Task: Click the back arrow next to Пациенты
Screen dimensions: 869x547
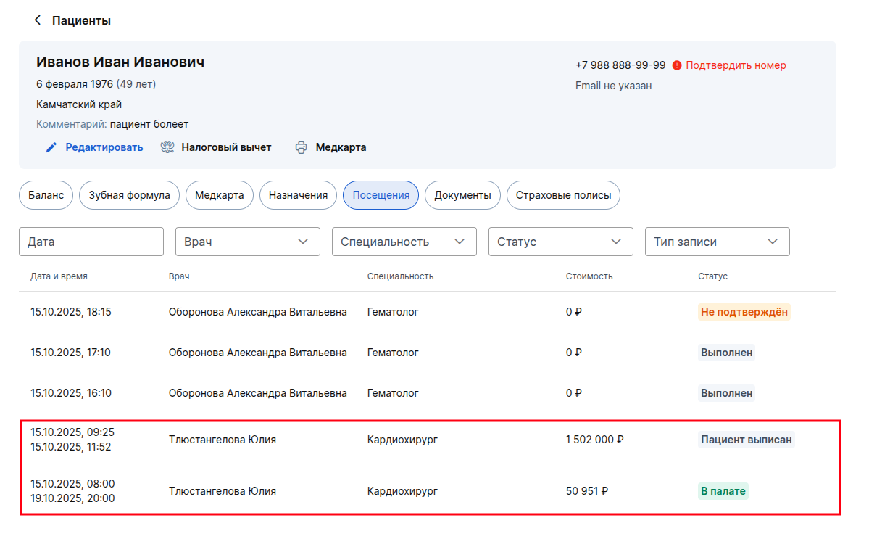Action: (x=38, y=20)
